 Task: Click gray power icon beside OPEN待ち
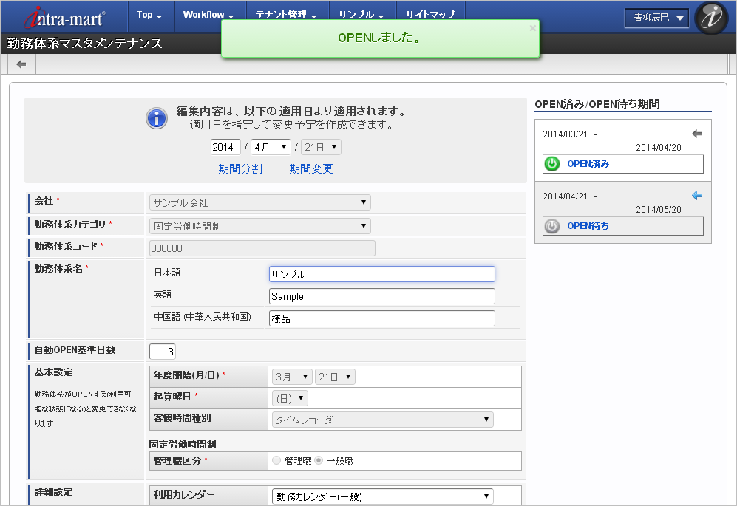point(551,226)
